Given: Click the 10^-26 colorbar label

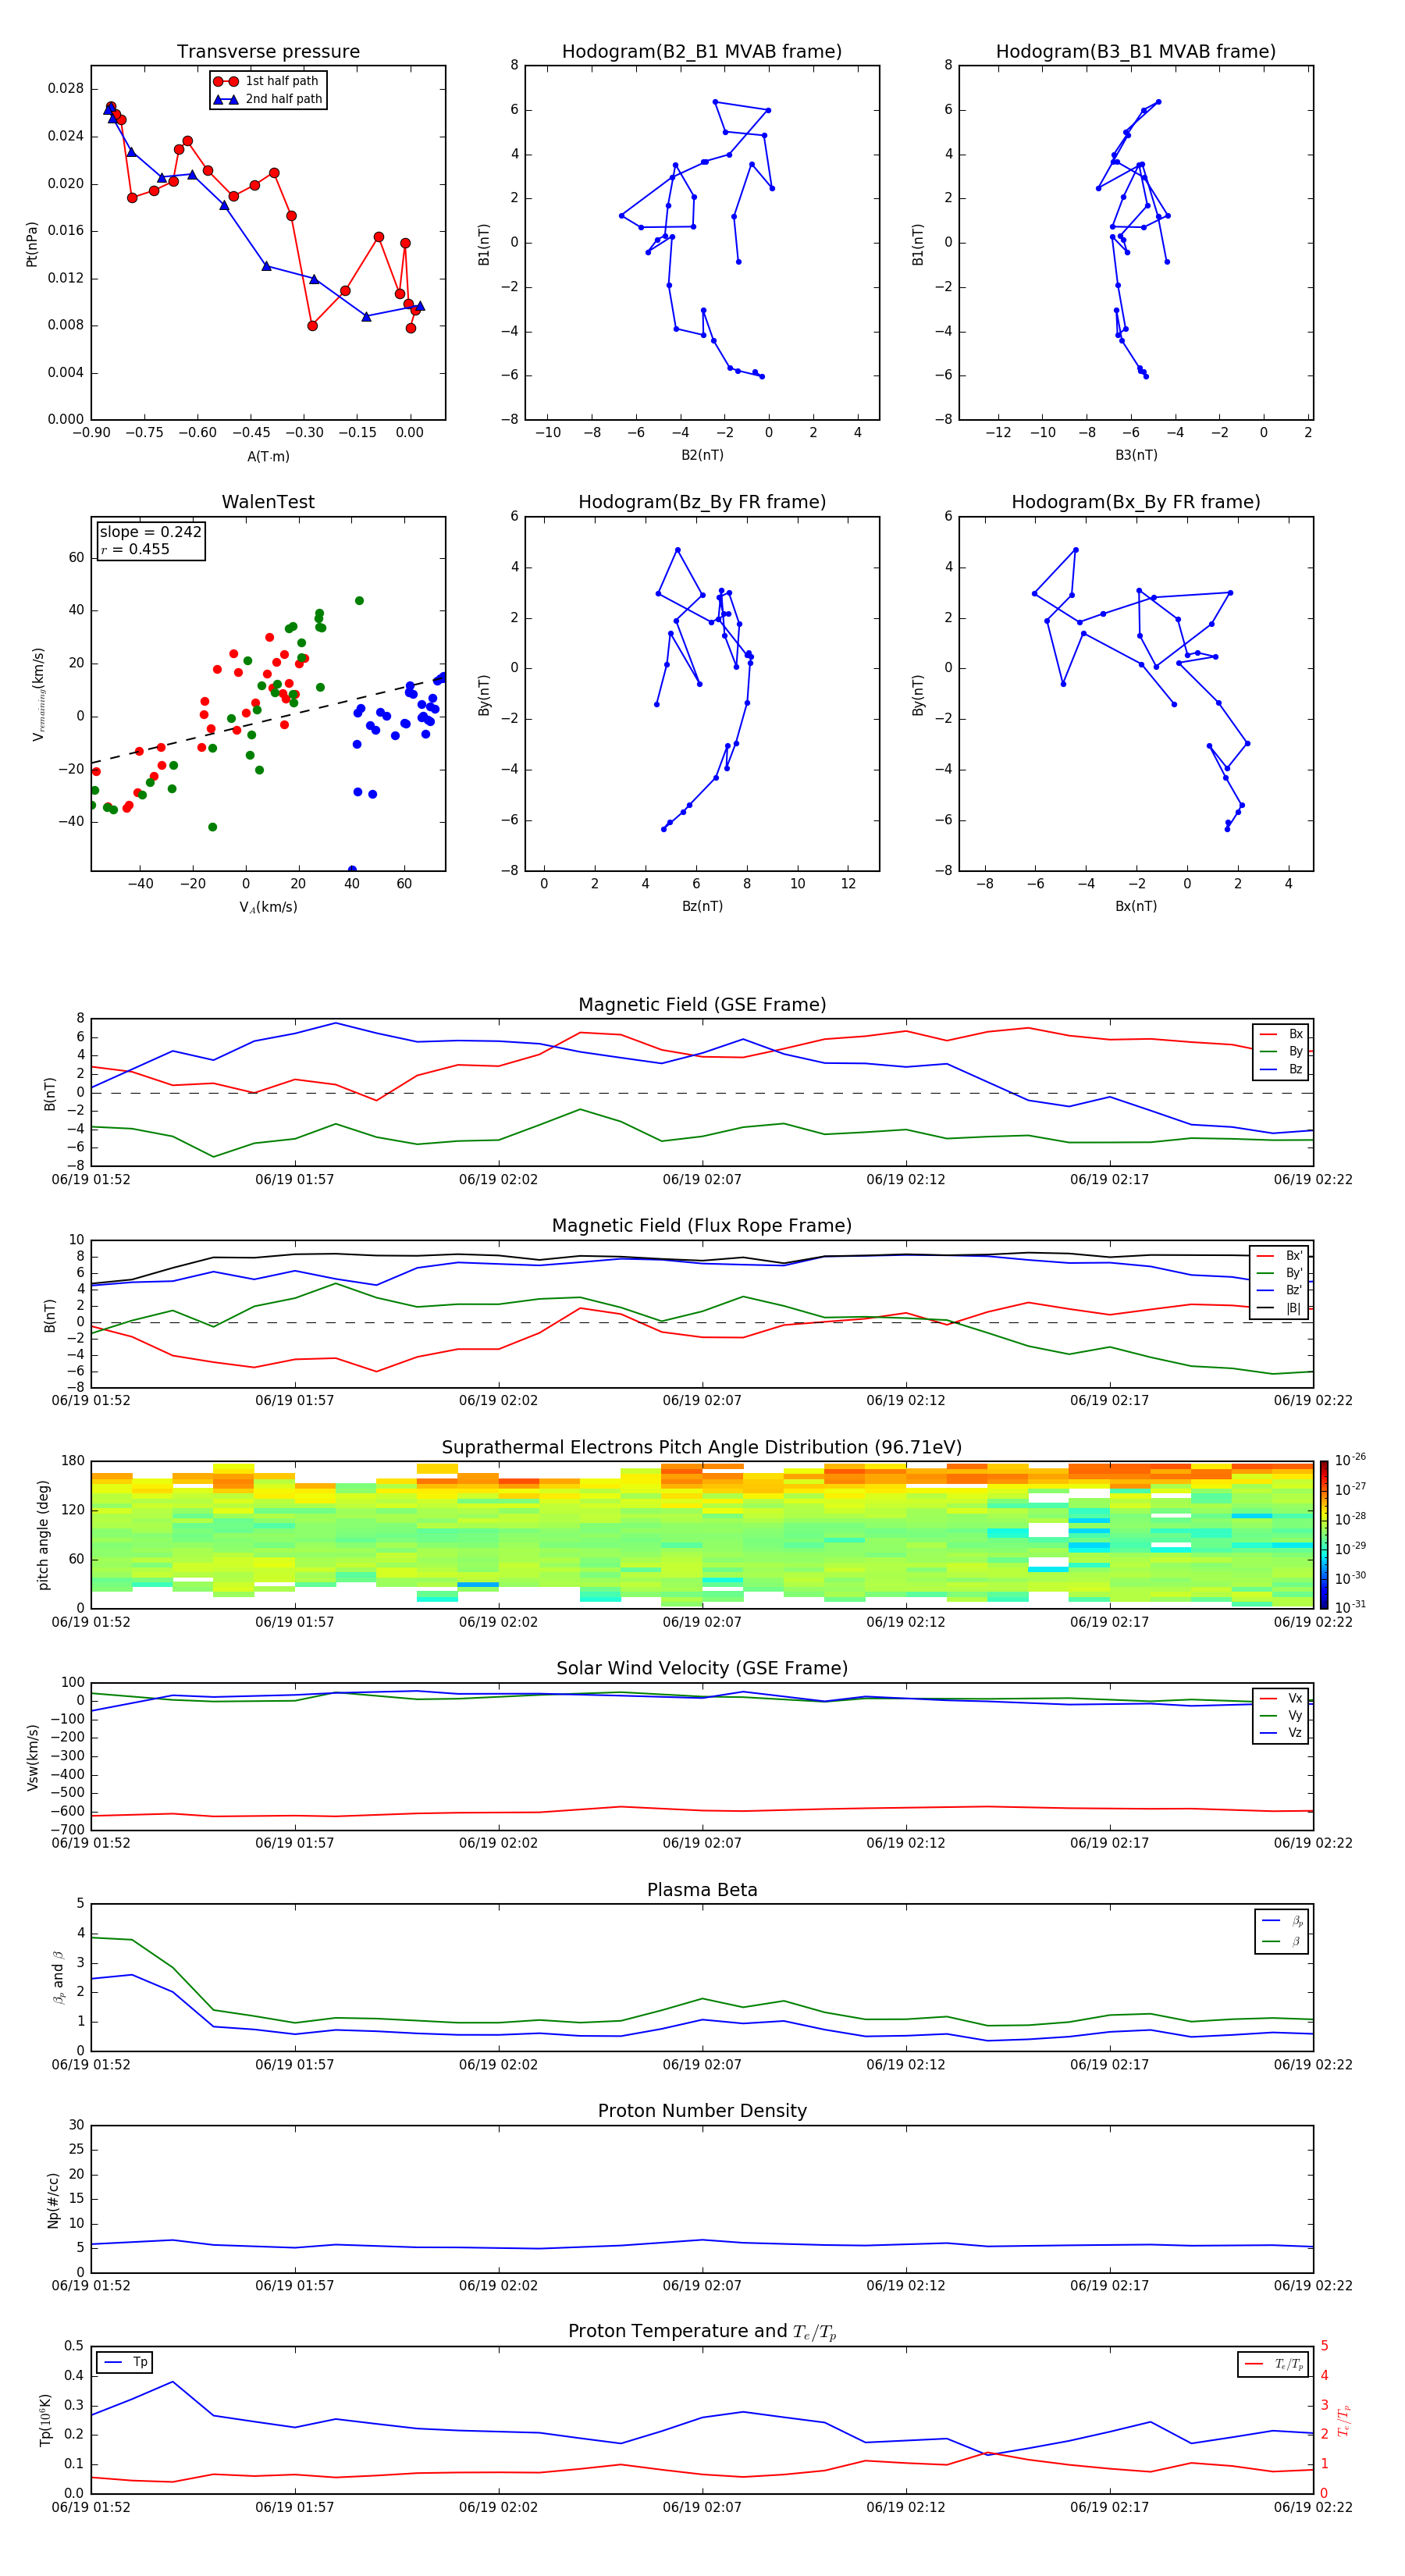Looking at the screenshot, I should tap(1350, 1460).
